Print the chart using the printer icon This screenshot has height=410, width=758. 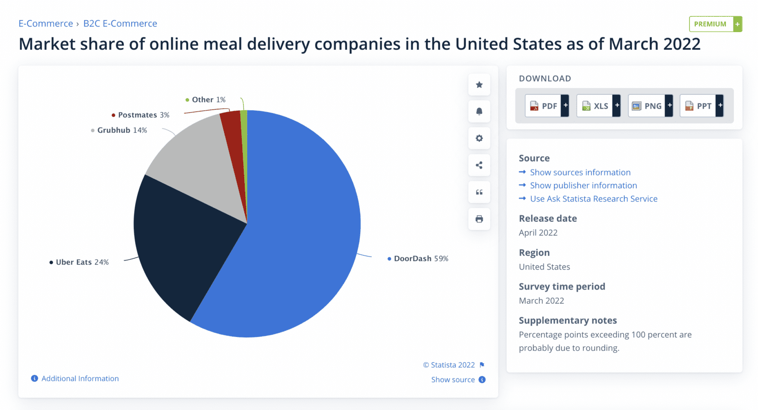coord(479,219)
